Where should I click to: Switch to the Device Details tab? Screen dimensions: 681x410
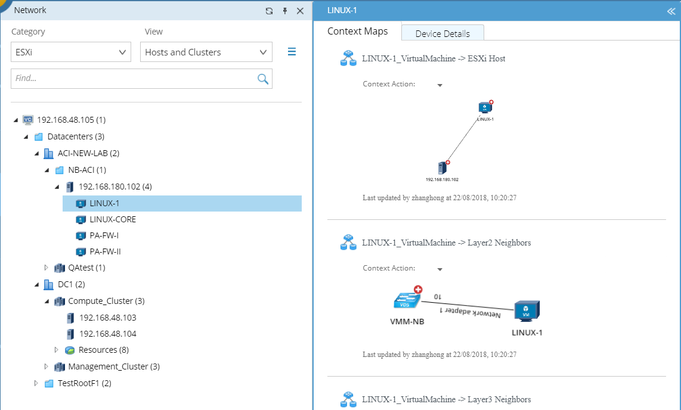pyautogui.click(x=442, y=33)
